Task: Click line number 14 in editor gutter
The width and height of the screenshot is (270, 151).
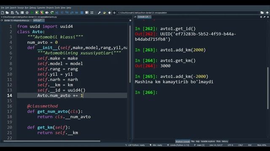Action: [10, 96]
